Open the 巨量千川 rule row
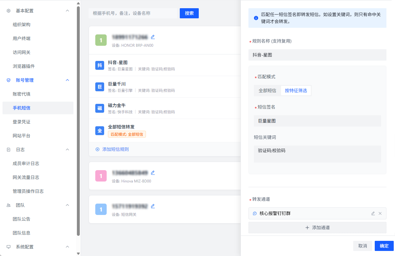Image resolution: width=395 pixels, height=256 pixels. [165, 87]
